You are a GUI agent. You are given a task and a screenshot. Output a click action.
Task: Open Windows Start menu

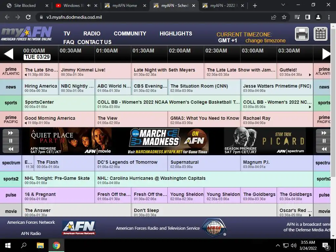pyautogui.click(x=8, y=245)
